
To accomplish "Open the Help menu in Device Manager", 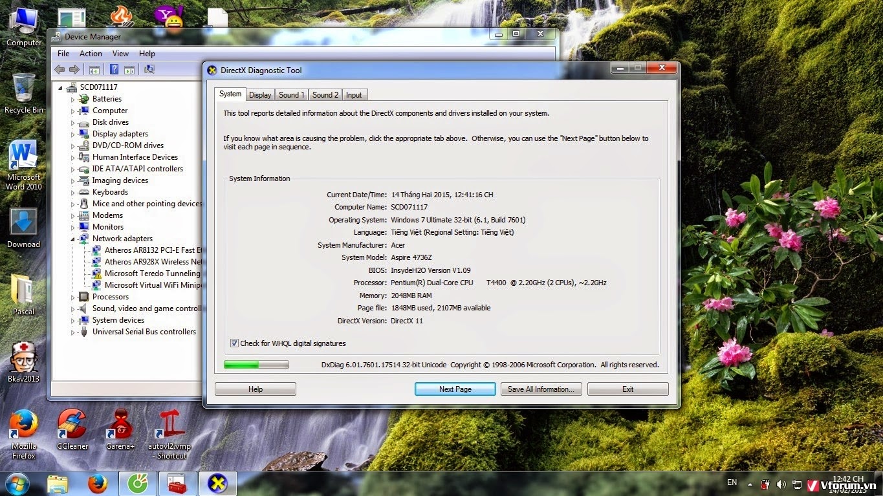I will 147,54.
